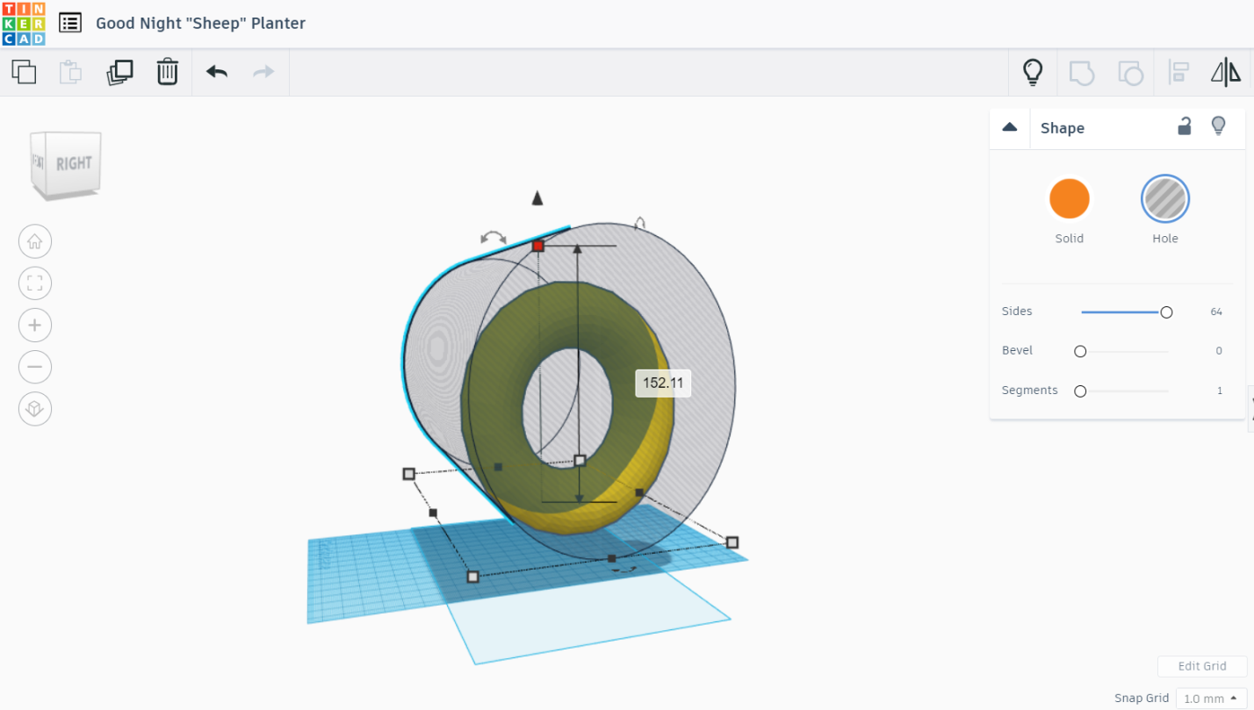This screenshot has width=1254, height=710.
Task: Zoom out with the minus button
Action: (x=35, y=367)
